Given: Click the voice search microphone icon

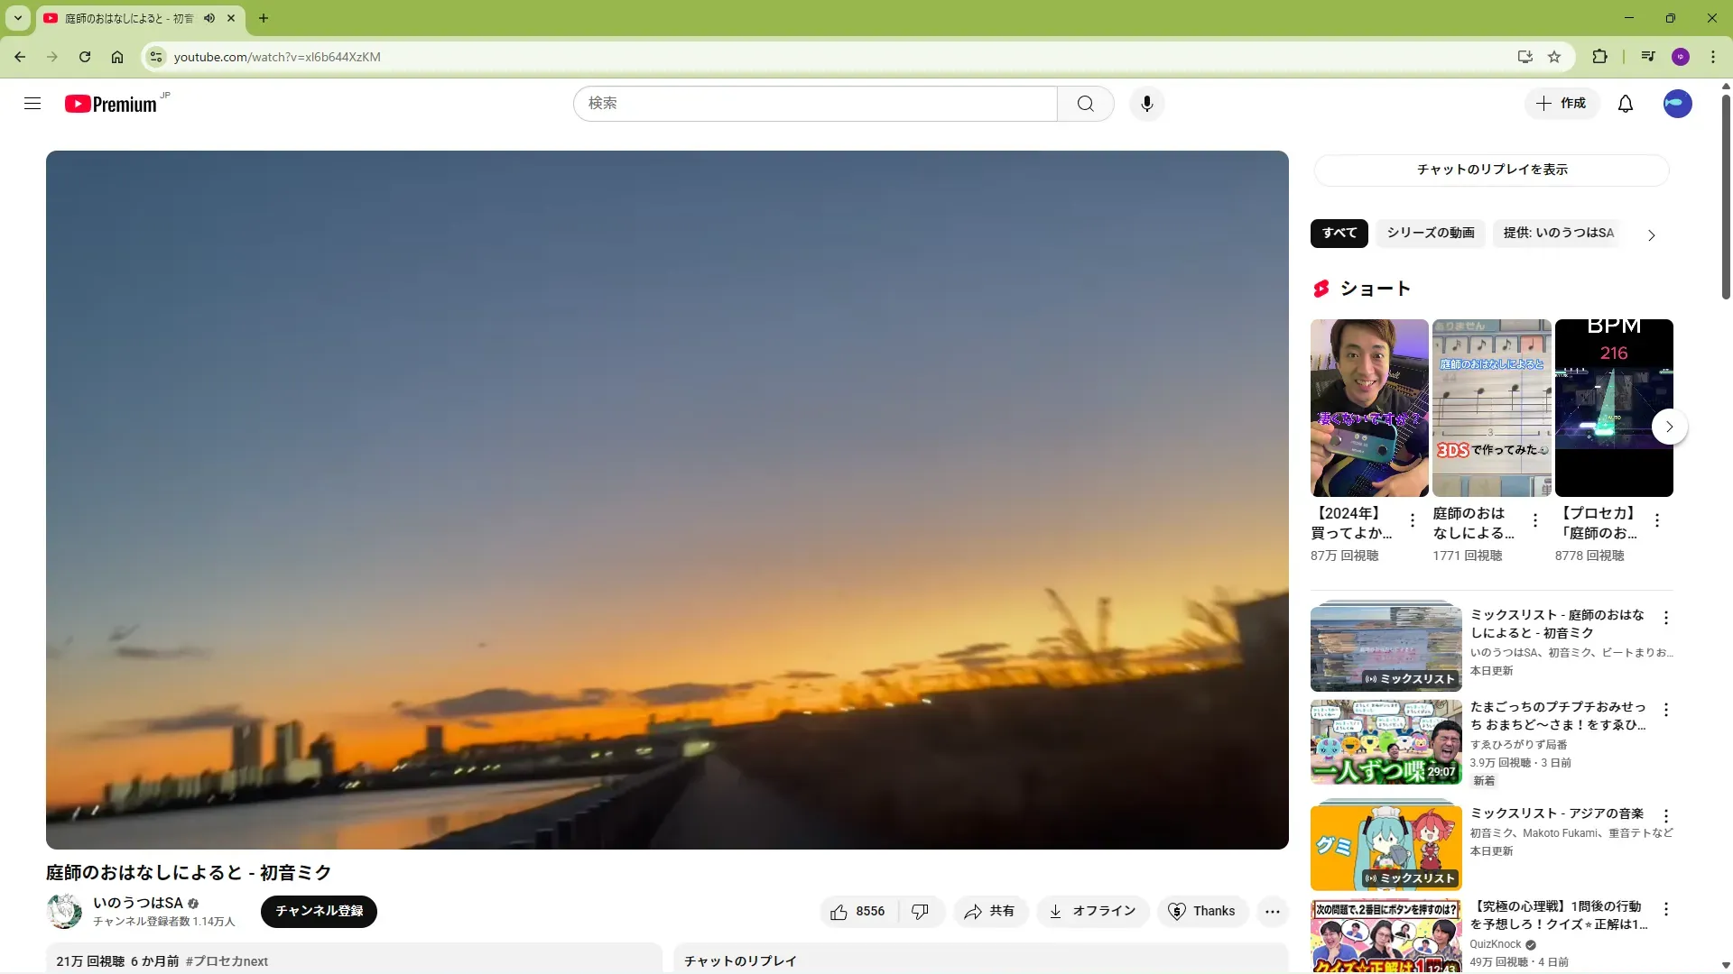Looking at the screenshot, I should 1146,104.
